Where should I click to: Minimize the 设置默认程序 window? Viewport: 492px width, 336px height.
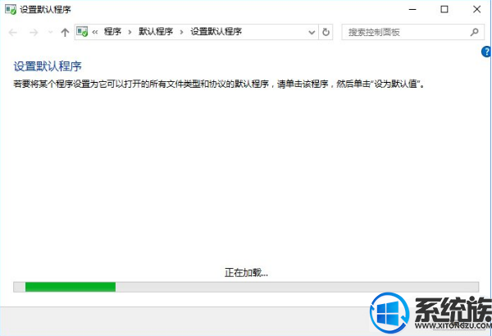pos(412,9)
